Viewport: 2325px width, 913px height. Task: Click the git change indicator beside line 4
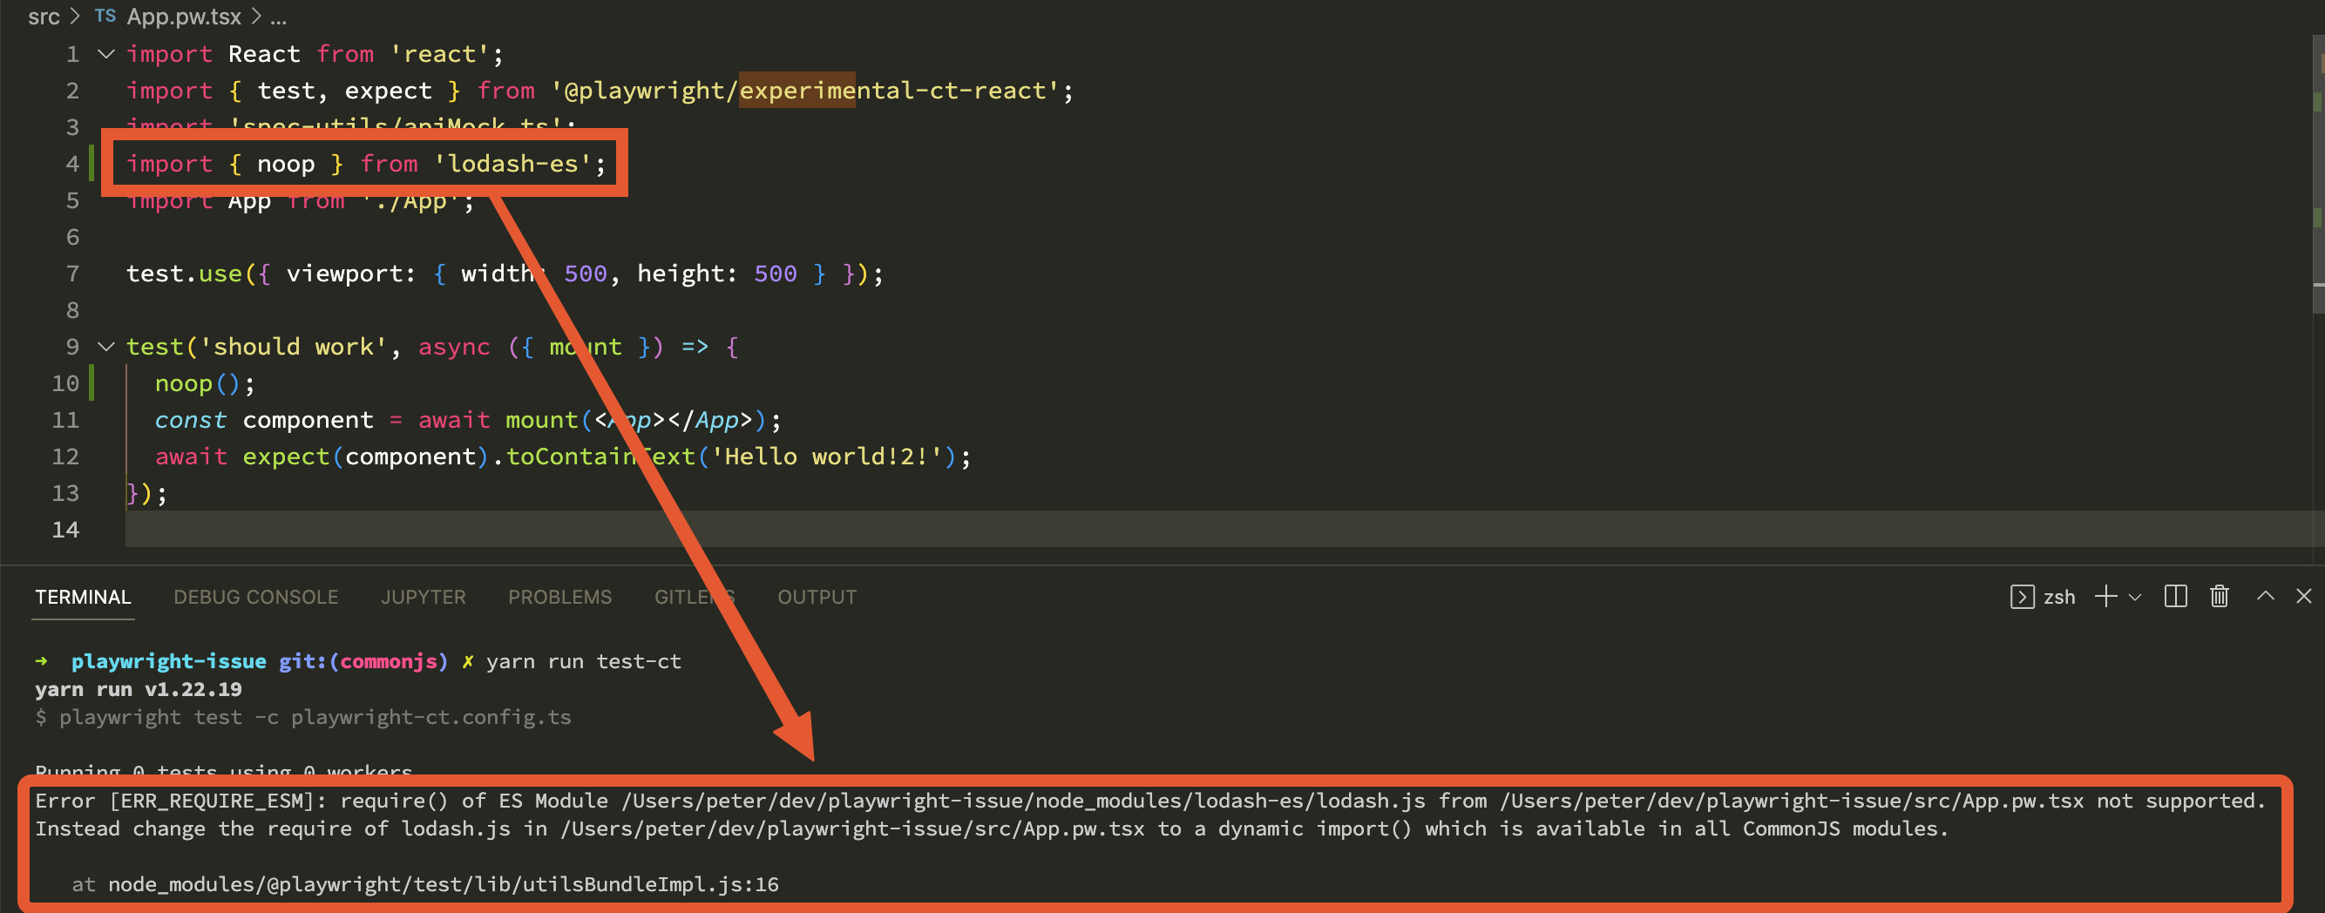point(94,163)
